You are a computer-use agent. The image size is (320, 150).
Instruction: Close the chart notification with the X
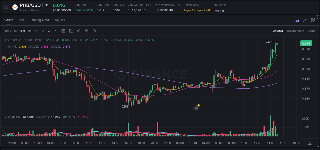click(317, 17)
